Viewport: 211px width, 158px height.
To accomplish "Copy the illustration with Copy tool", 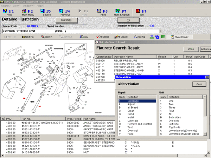I will click(x=84, y=37).
